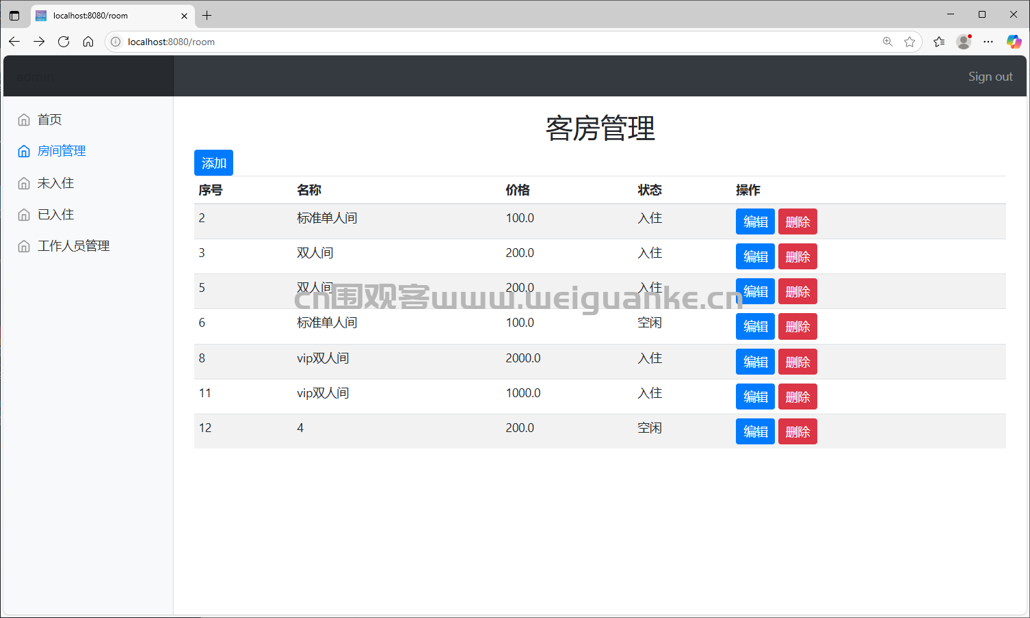Click Sign out link
Screen dimensions: 1030x618
pos(990,77)
